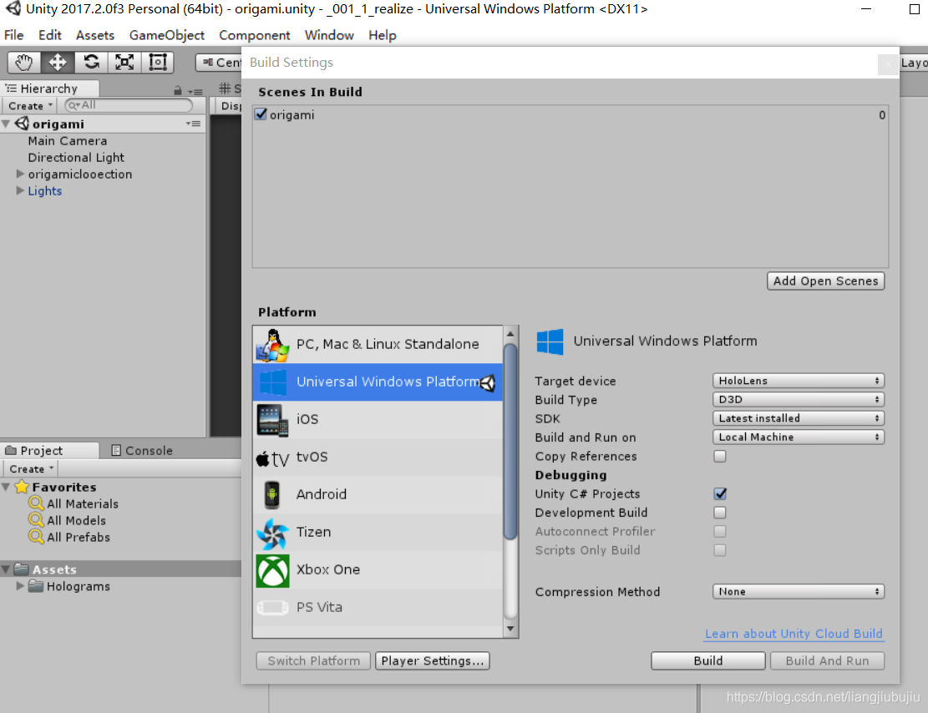The height and width of the screenshot is (713, 928).
Task: Expand the origamiclooection object
Action: point(20,174)
